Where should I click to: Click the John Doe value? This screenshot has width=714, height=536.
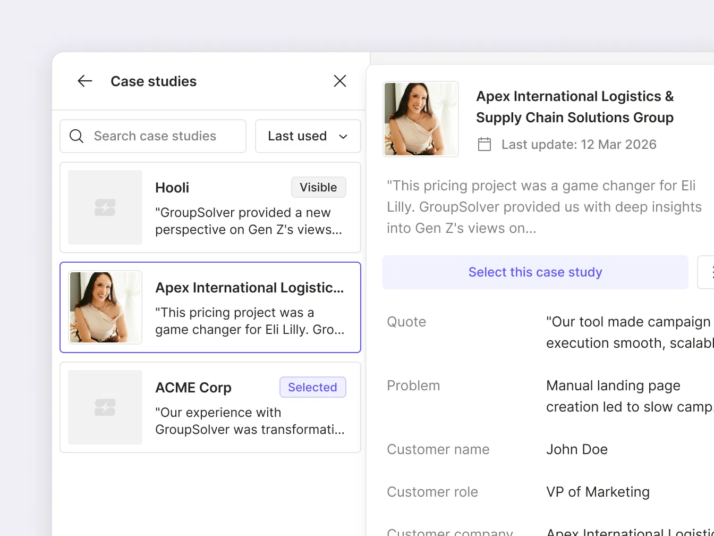point(577,449)
